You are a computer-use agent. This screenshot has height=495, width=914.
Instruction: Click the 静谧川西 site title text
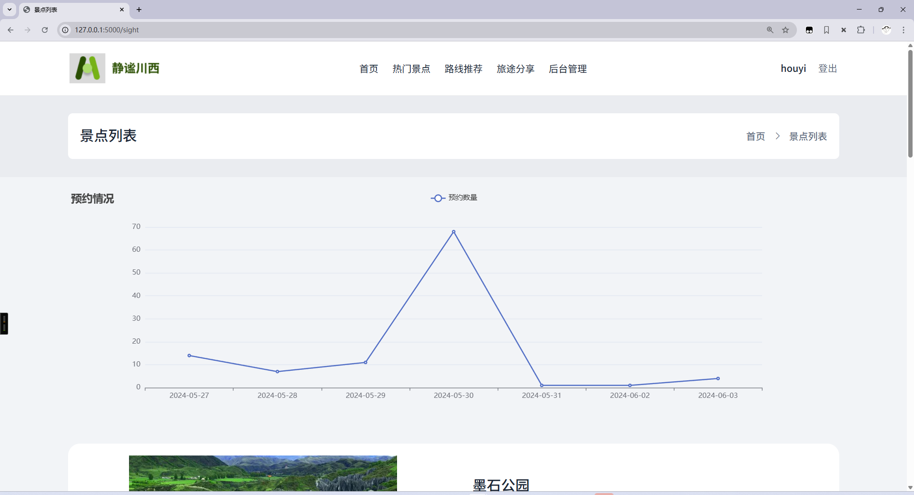[136, 68]
